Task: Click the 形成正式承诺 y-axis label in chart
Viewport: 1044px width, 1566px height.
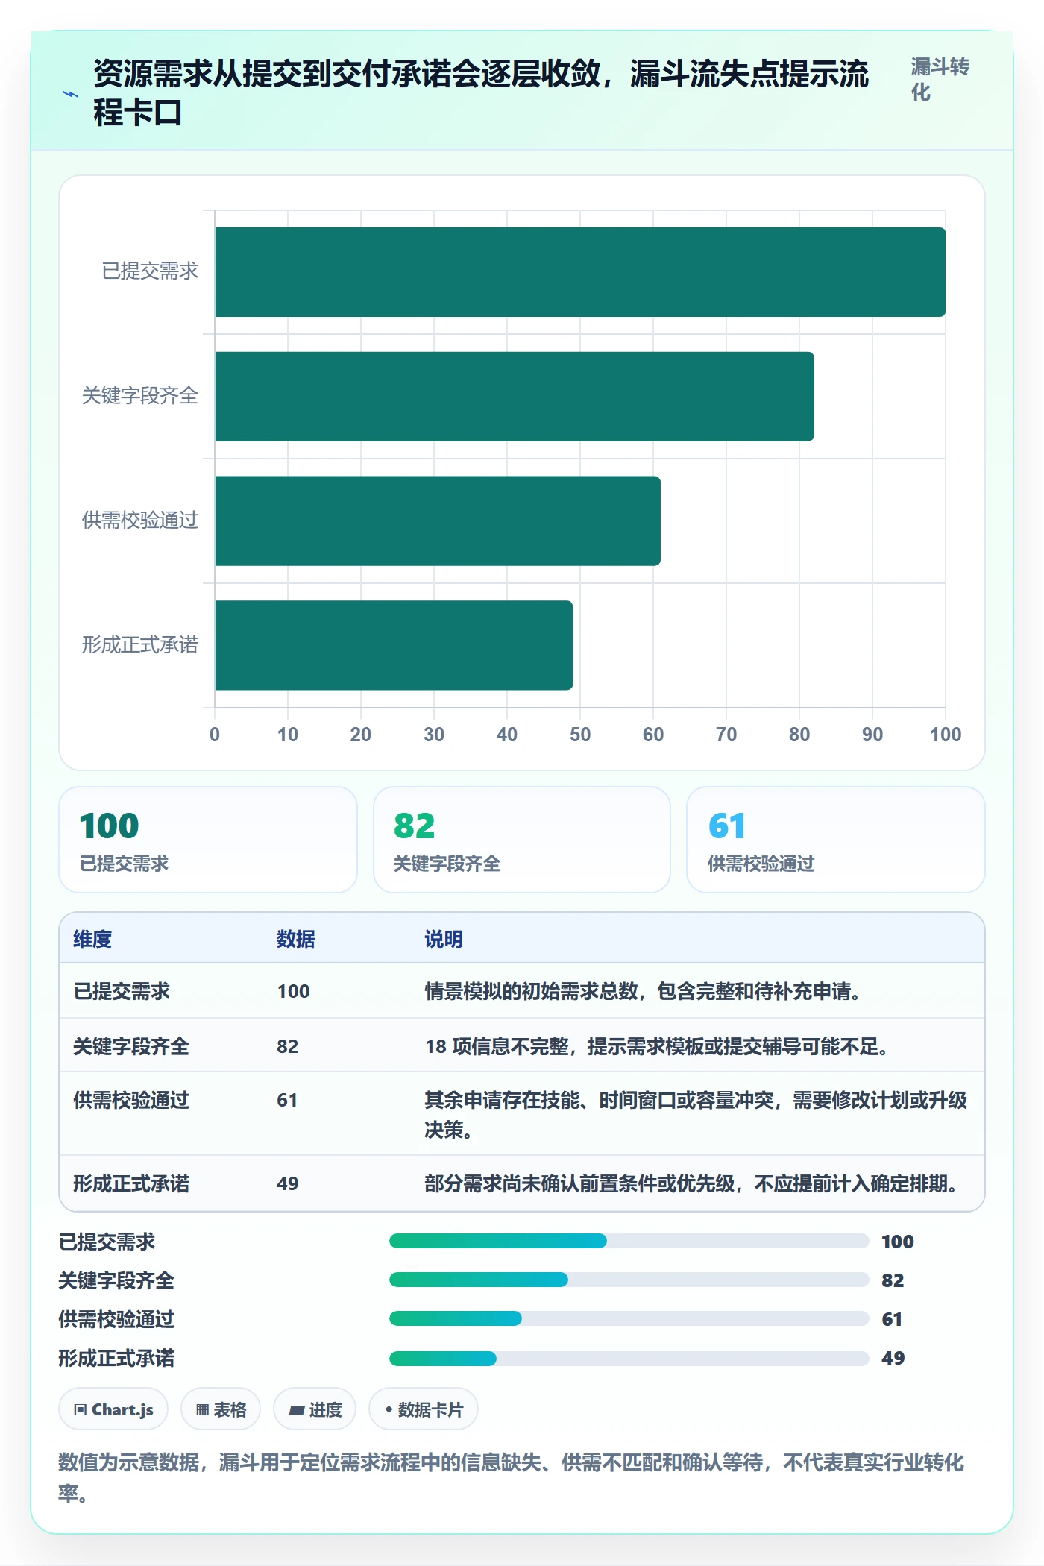Action: (x=140, y=645)
